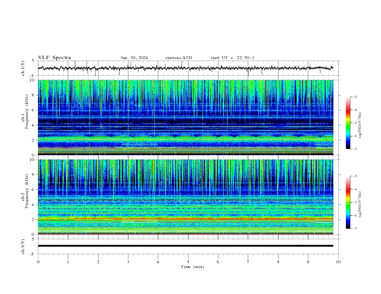Click the 'VLF Spectra' title text
Screen dimensions: 381x294
[x=54, y=58]
